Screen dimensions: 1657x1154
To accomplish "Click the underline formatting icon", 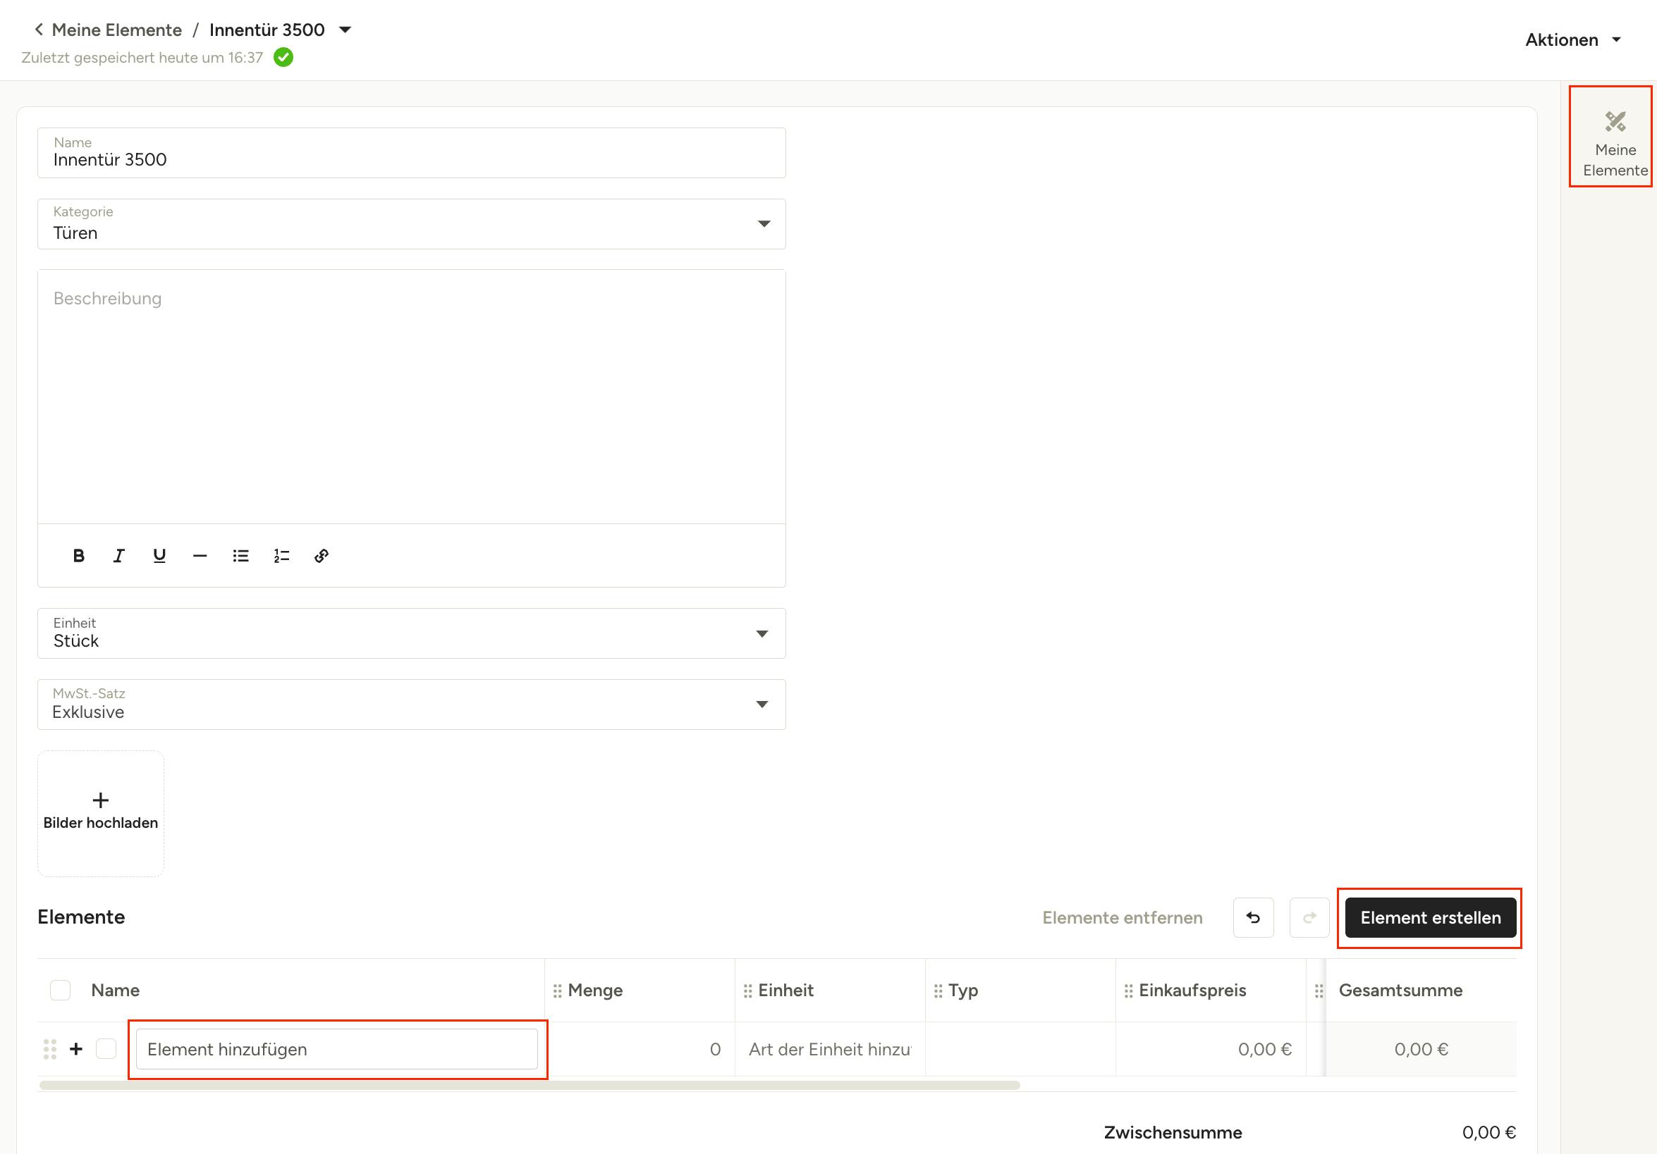I will [159, 555].
